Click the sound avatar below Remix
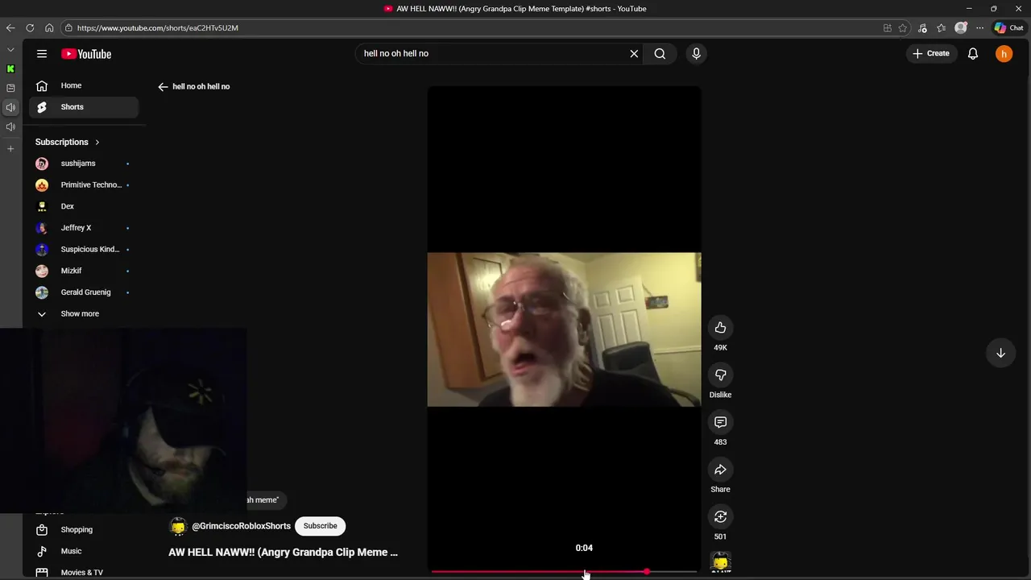1031x580 pixels. (720, 562)
